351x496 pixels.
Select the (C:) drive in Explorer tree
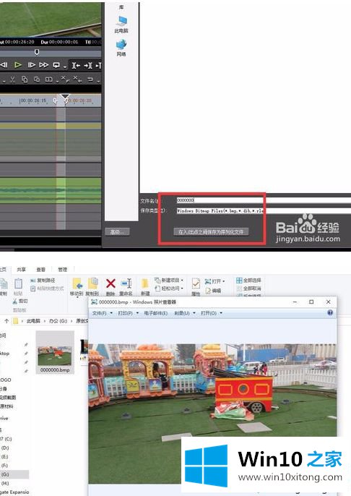[6, 439]
